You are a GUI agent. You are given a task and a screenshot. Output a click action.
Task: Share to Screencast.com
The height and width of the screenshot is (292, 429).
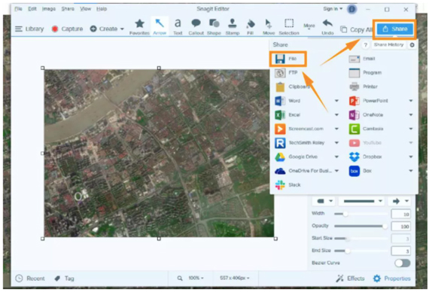tap(299, 129)
